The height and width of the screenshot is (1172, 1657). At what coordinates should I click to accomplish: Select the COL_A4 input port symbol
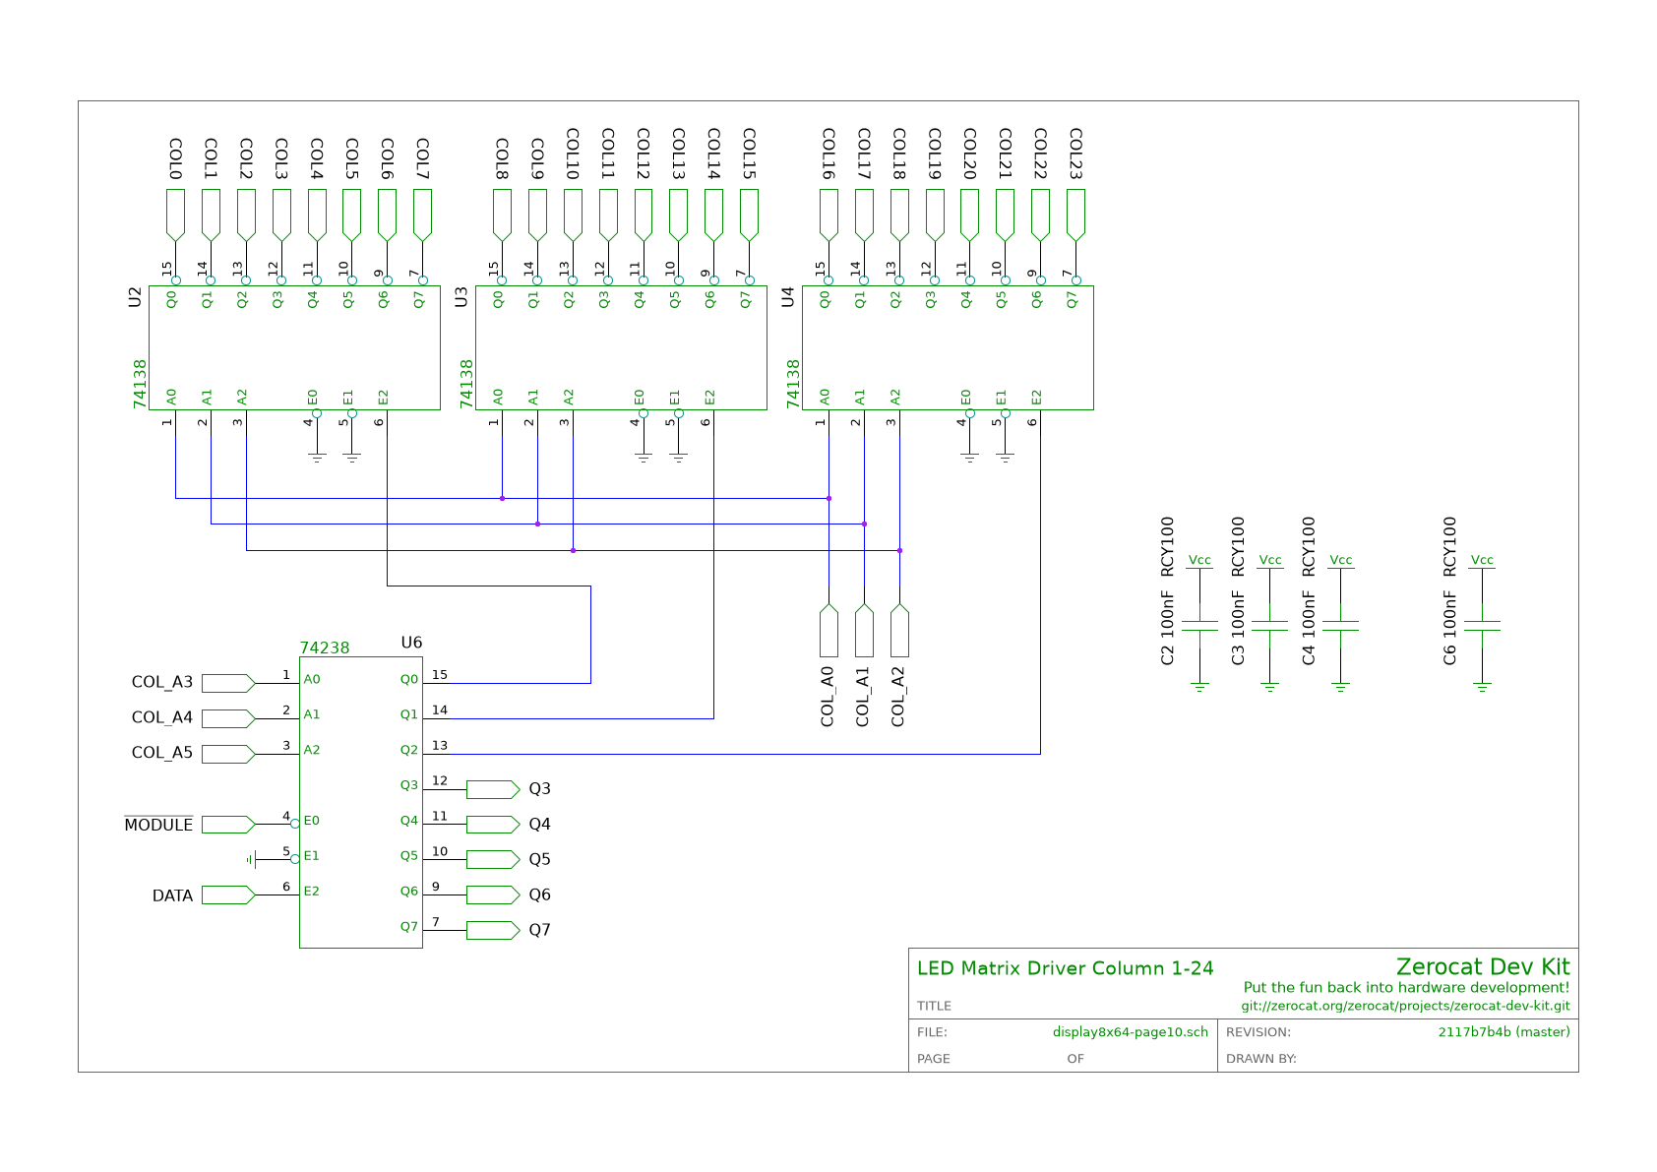pos(228,718)
